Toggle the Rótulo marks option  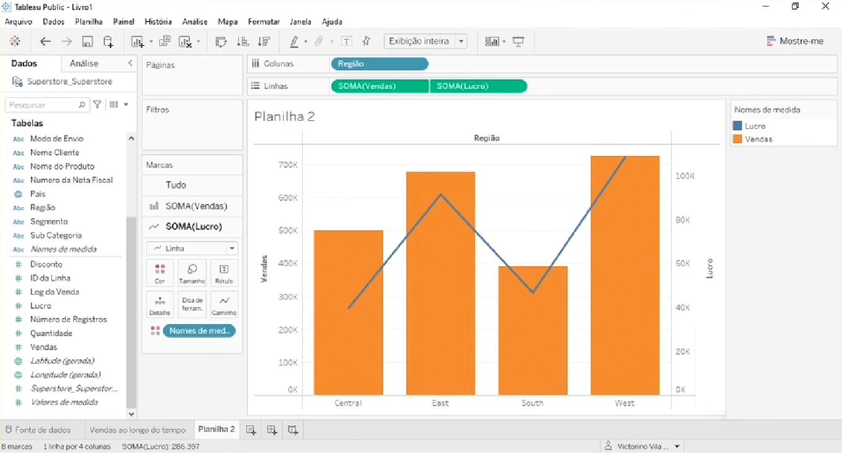point(223,272)
